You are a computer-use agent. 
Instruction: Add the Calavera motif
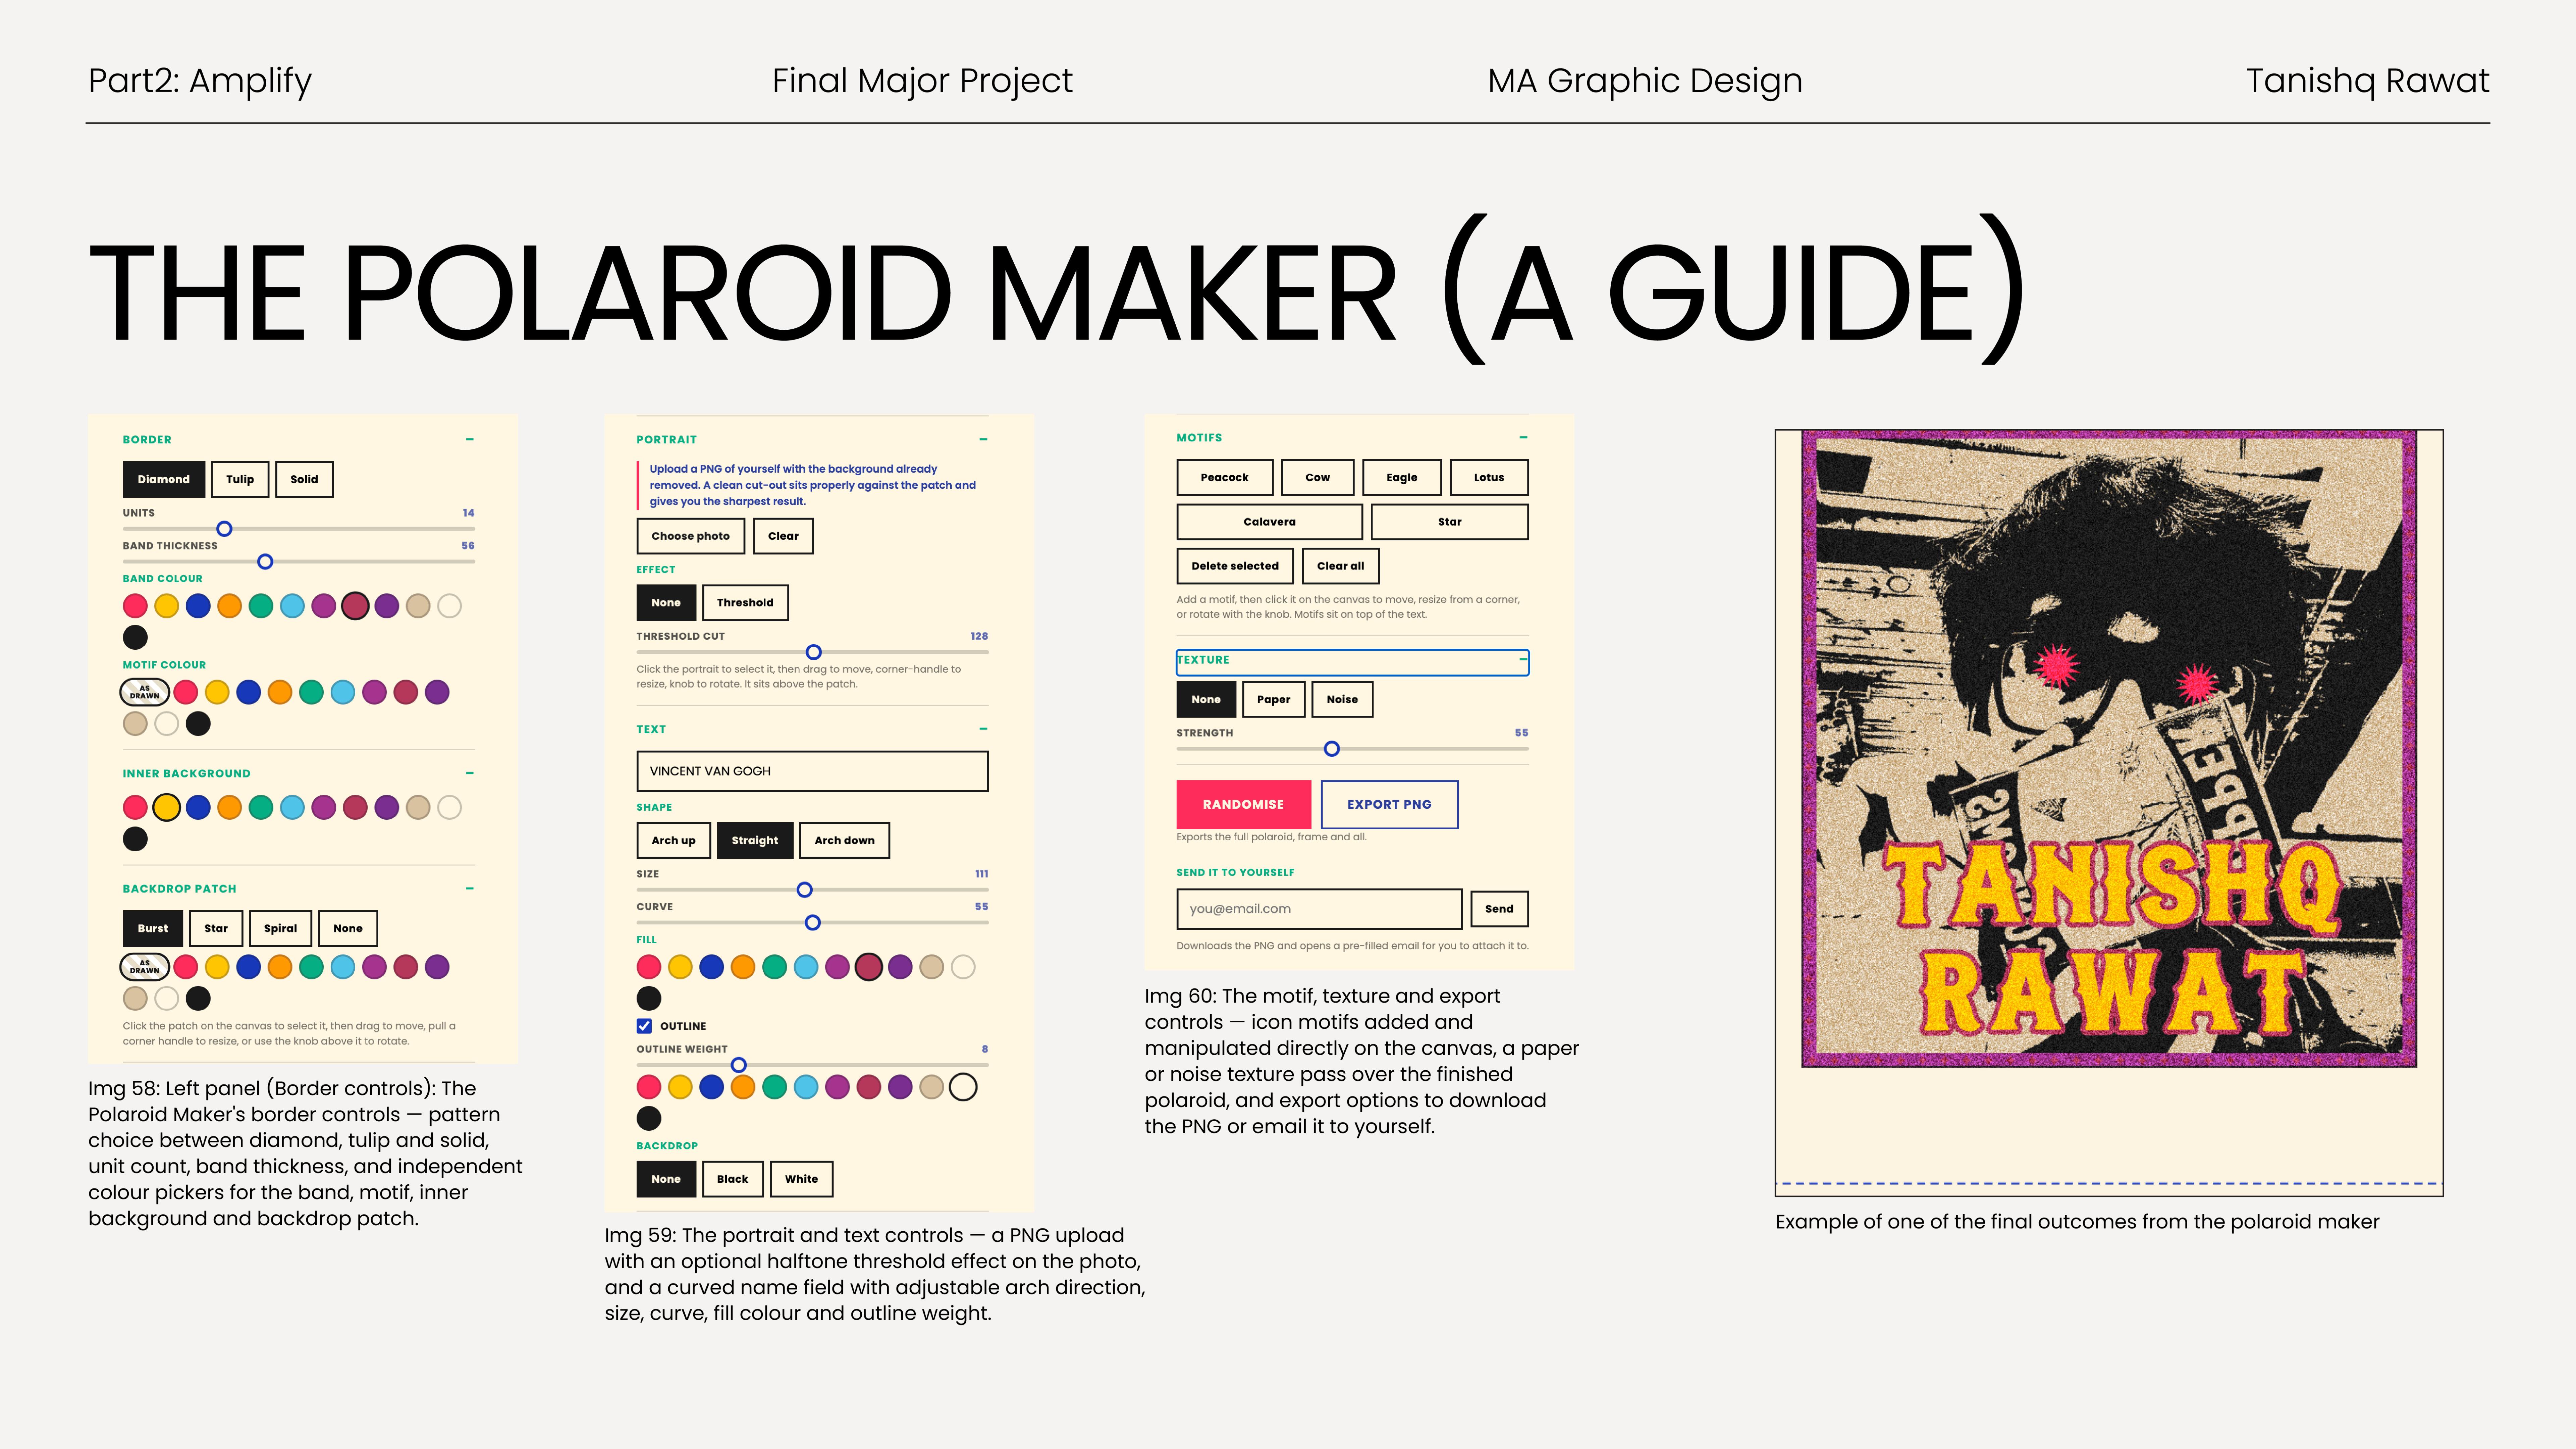click(1270, 522)
